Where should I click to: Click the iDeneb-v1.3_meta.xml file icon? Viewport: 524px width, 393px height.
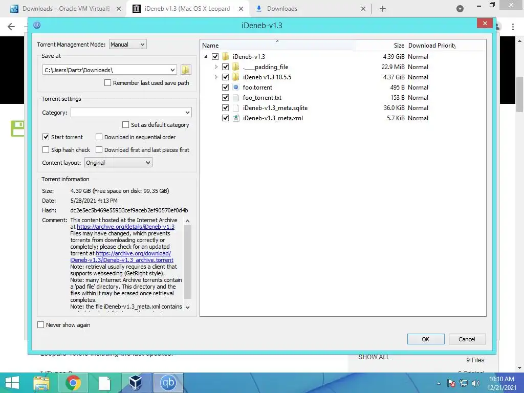pos(236,118)
